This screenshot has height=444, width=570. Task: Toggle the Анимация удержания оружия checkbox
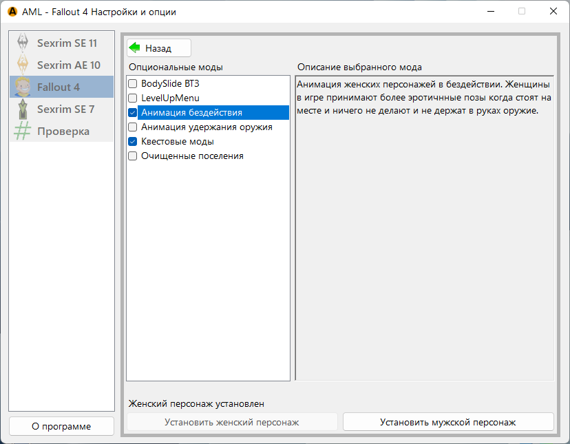(133, 127)
